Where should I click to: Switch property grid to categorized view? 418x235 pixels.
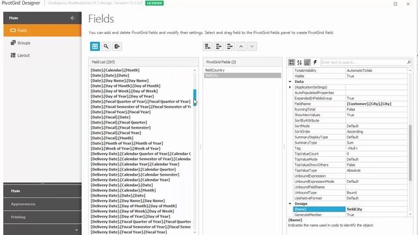292,63
